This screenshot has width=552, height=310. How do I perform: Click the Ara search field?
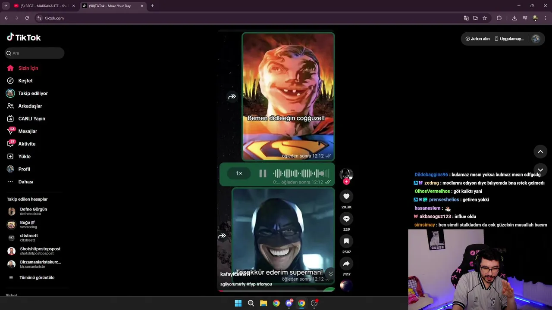tap(34, 53)
